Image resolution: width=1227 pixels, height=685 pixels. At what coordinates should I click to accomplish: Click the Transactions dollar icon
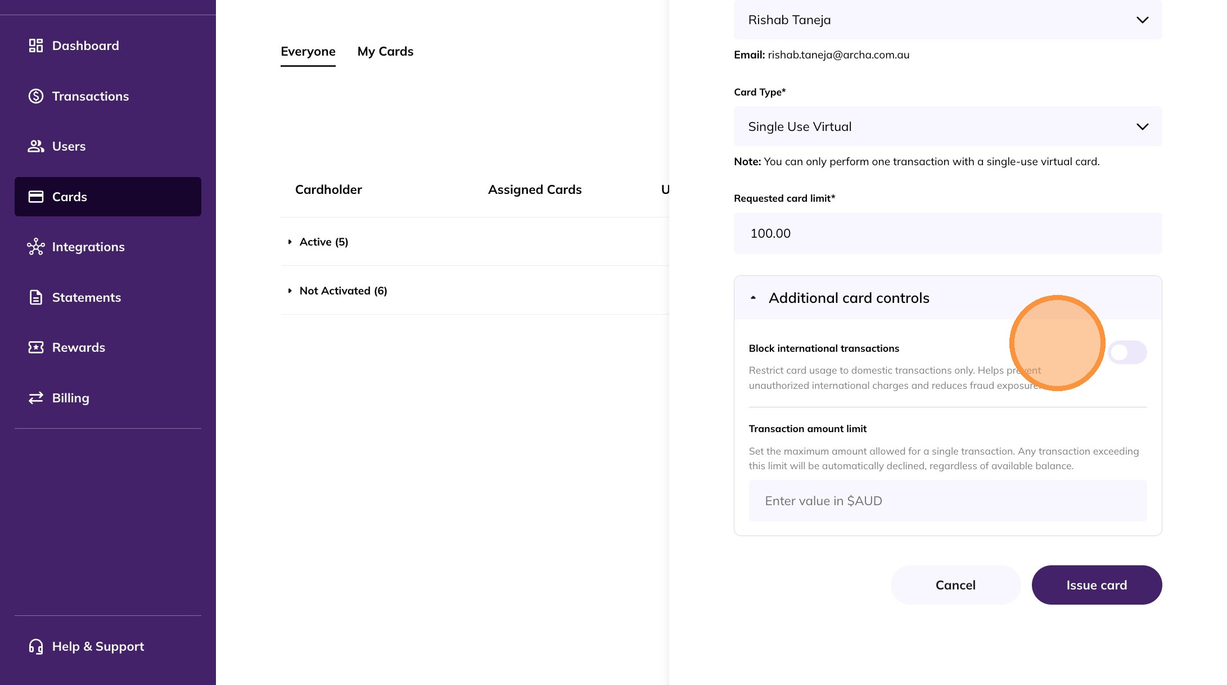pos(36,96)
